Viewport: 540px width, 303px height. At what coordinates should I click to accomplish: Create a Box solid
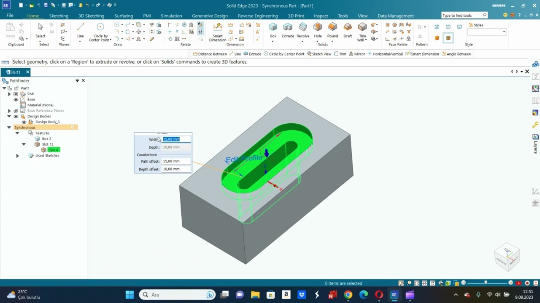tap(273, 30)
